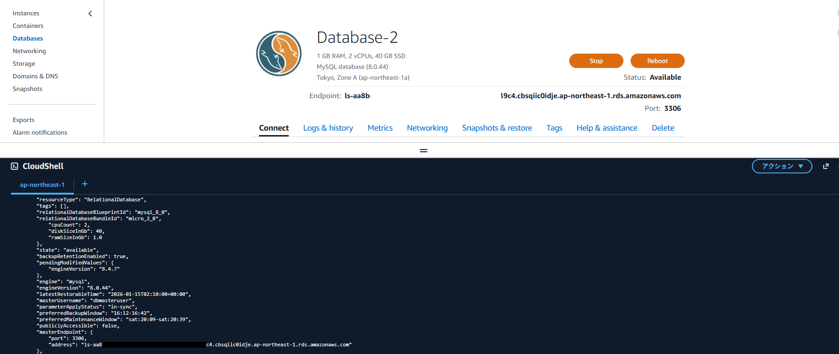Screen dimensions: 839x354
Task: Click the "port": 3306 terminal line
Action: 68,338
